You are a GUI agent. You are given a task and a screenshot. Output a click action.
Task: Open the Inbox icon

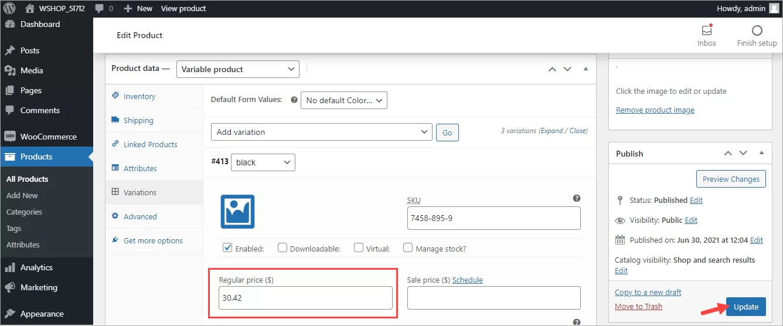coord(707,30)
